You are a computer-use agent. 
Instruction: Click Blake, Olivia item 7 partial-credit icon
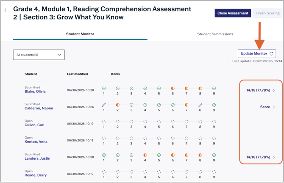click(x=187, y=89)
